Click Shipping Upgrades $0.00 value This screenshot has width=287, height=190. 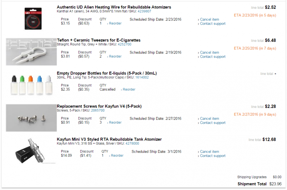(277, 177)
